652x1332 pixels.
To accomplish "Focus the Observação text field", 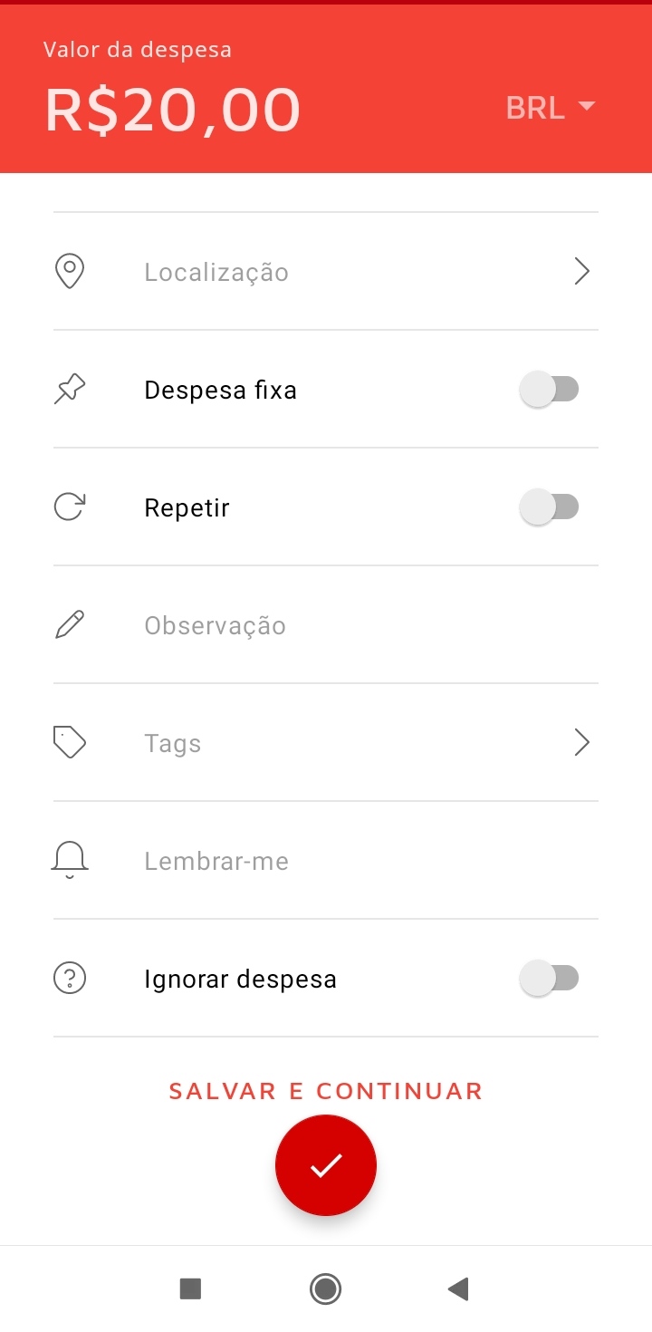I will [326, 625].
